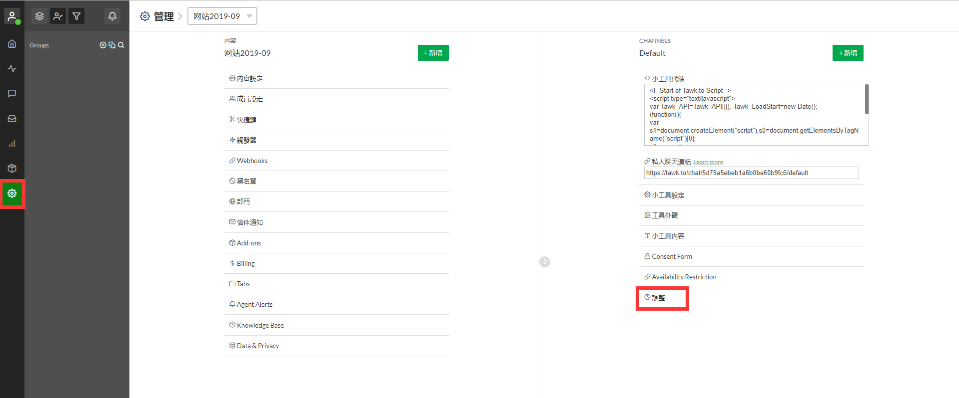Click the green 新增 button under CHANNELS
Image resolution: width=959 pixels, height=398 pixels.
pyautogui.click(x=848, y=53)
